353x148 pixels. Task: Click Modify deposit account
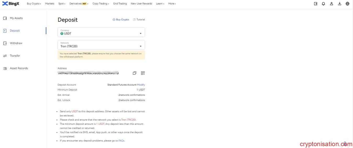tap(141, 85)
